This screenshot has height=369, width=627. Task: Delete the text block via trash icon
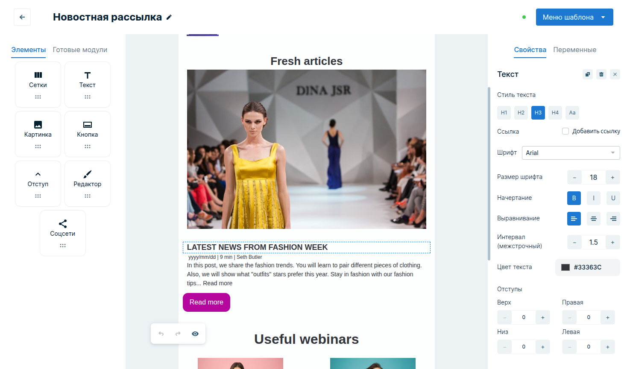(x=601, y=74)
